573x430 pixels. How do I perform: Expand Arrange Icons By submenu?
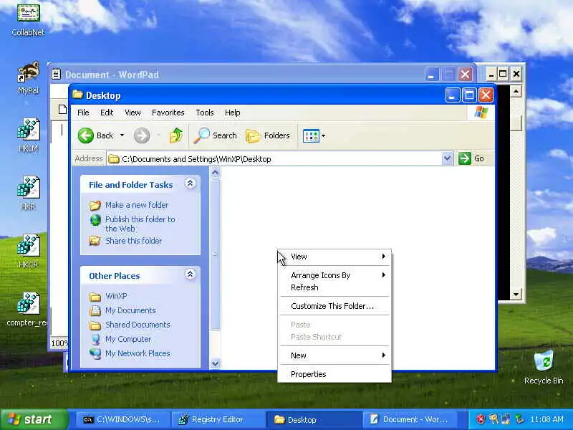click(334, 275)
